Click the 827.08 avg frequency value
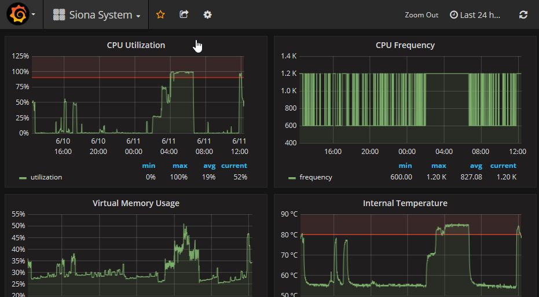Viewport: 539px width, 297px height. [x=471, y=177]
